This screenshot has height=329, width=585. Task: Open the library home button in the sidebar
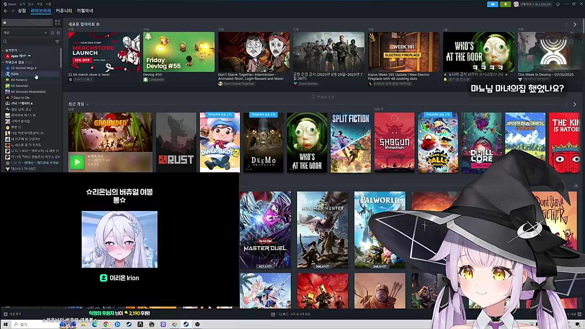click(27, 22)
